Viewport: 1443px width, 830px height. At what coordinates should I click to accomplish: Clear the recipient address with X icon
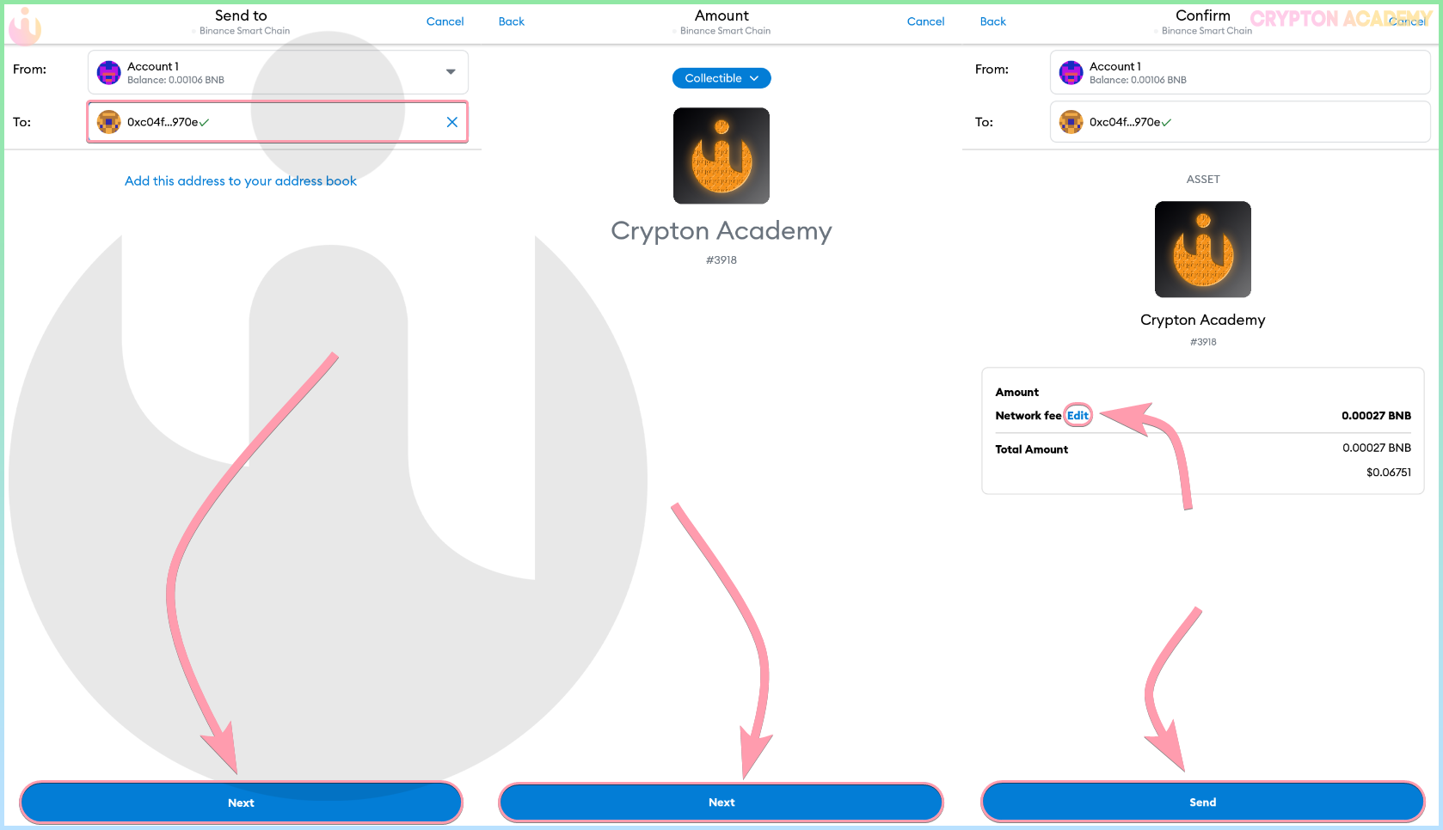coord(451,122)
